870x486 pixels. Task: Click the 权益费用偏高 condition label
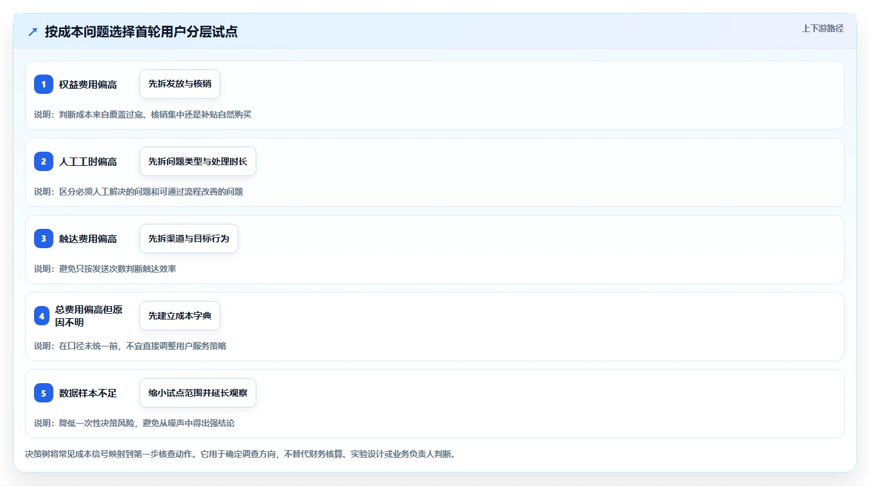pos(88,84)
